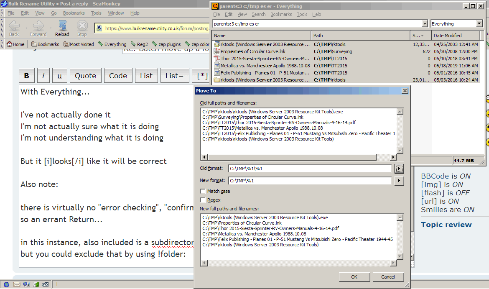This screenshot has width=489, height=289.
Task: Enable the Regex checkbox
Action: click(x=203, y=200)
